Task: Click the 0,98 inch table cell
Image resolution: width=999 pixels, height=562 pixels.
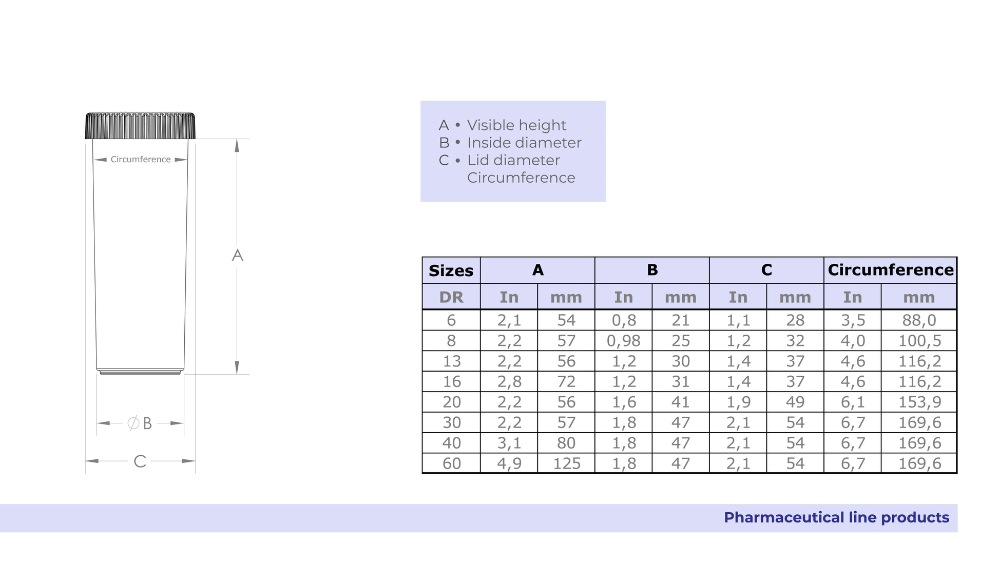Action: 623,341
